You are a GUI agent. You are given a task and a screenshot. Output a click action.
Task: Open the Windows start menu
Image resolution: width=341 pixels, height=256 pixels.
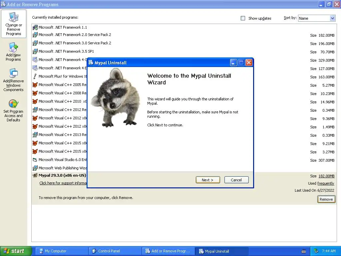coord(16,251)
